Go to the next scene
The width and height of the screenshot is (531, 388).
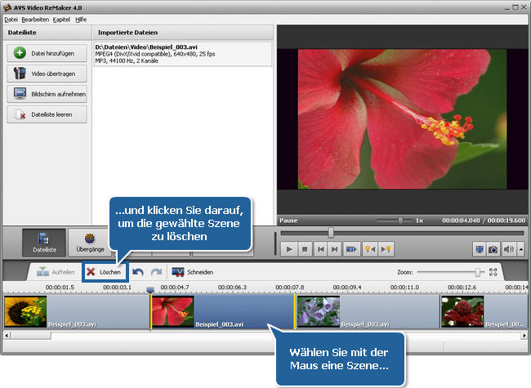point(351,249)
